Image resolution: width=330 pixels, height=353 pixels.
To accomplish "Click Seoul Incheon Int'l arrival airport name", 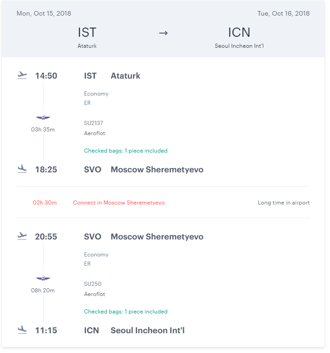I will (x=147, y=330).
